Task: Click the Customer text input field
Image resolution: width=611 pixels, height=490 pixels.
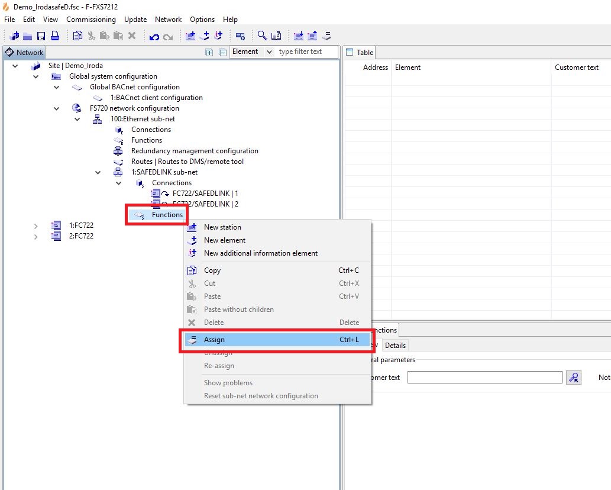Action: (x=484, y=378)
